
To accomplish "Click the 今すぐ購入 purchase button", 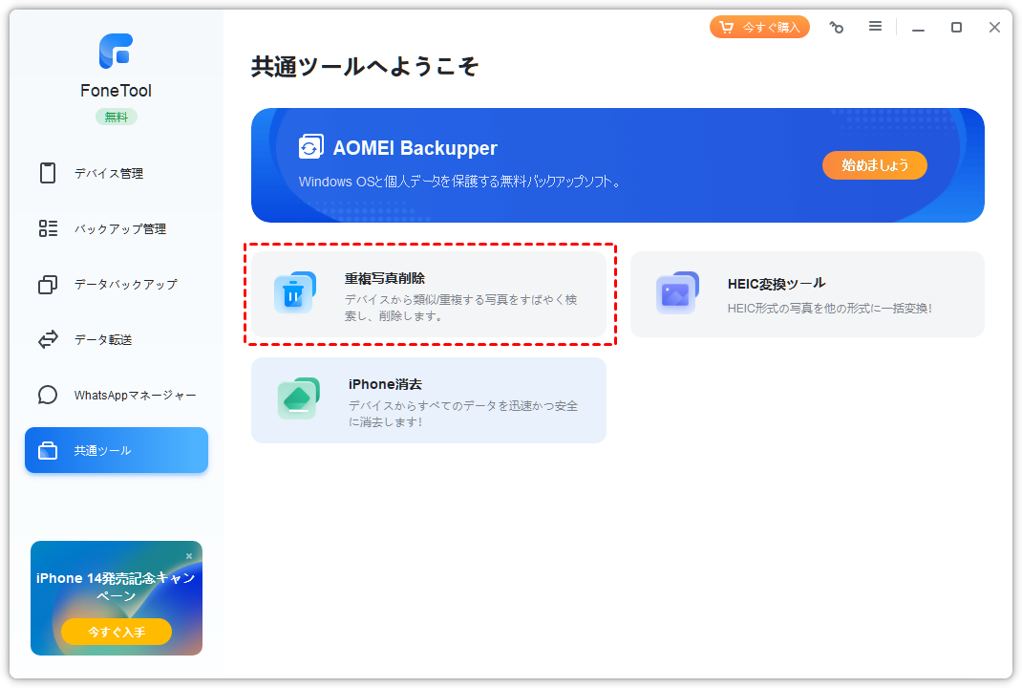I will [x=759, y=27].
